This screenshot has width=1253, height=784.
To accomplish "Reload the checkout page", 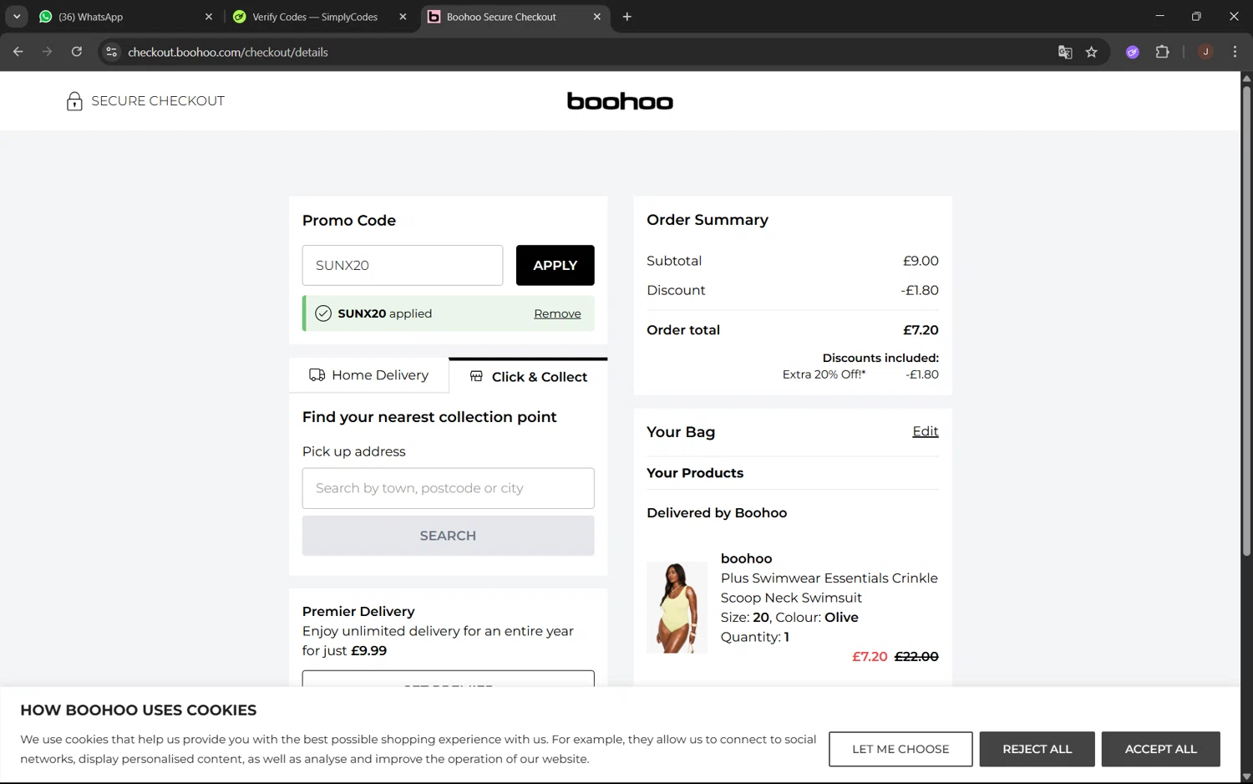I will pyautogui.click(x=77, y=52).
